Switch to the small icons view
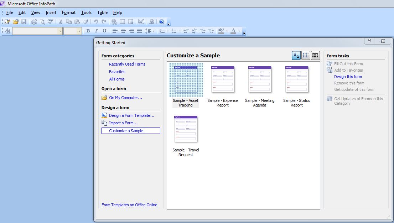The image size is (394, 223). (x=306, y=55)
